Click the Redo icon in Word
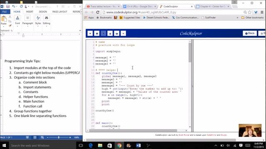The height and width of the screenshot is (149, 266). point(21,7)
